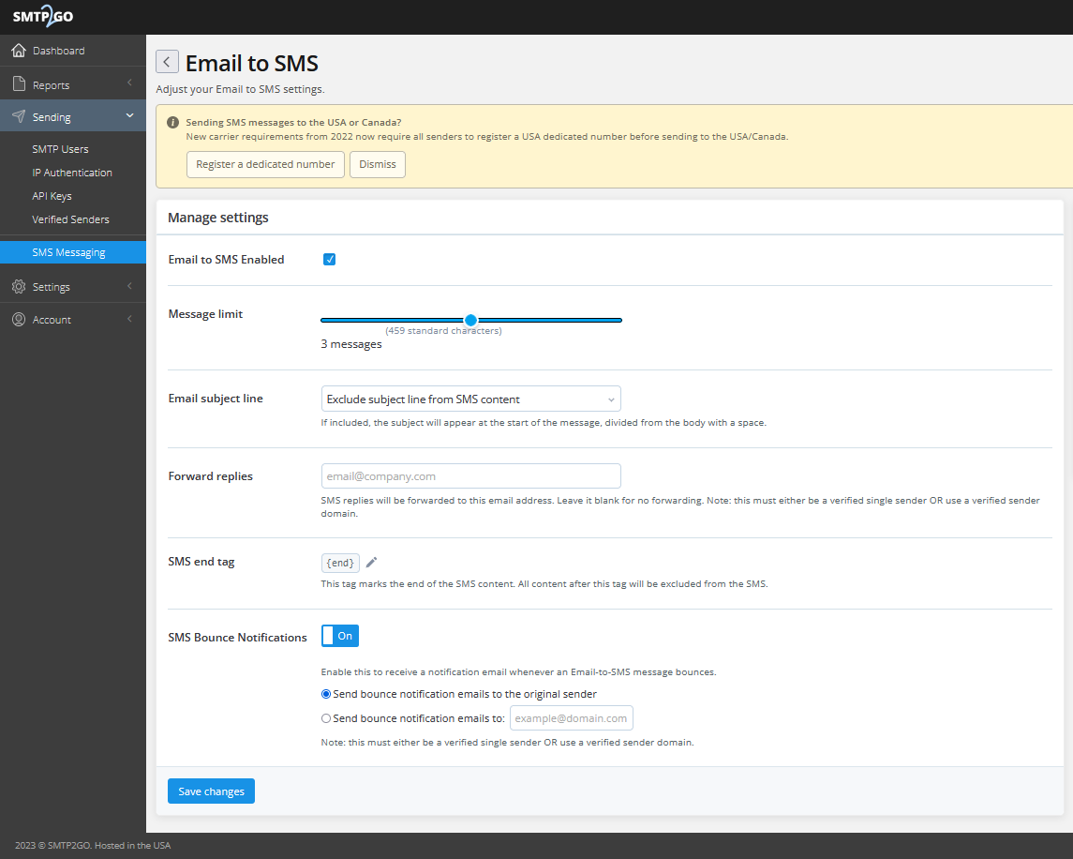Expand the Settings menu chevron

pos(129,286)
